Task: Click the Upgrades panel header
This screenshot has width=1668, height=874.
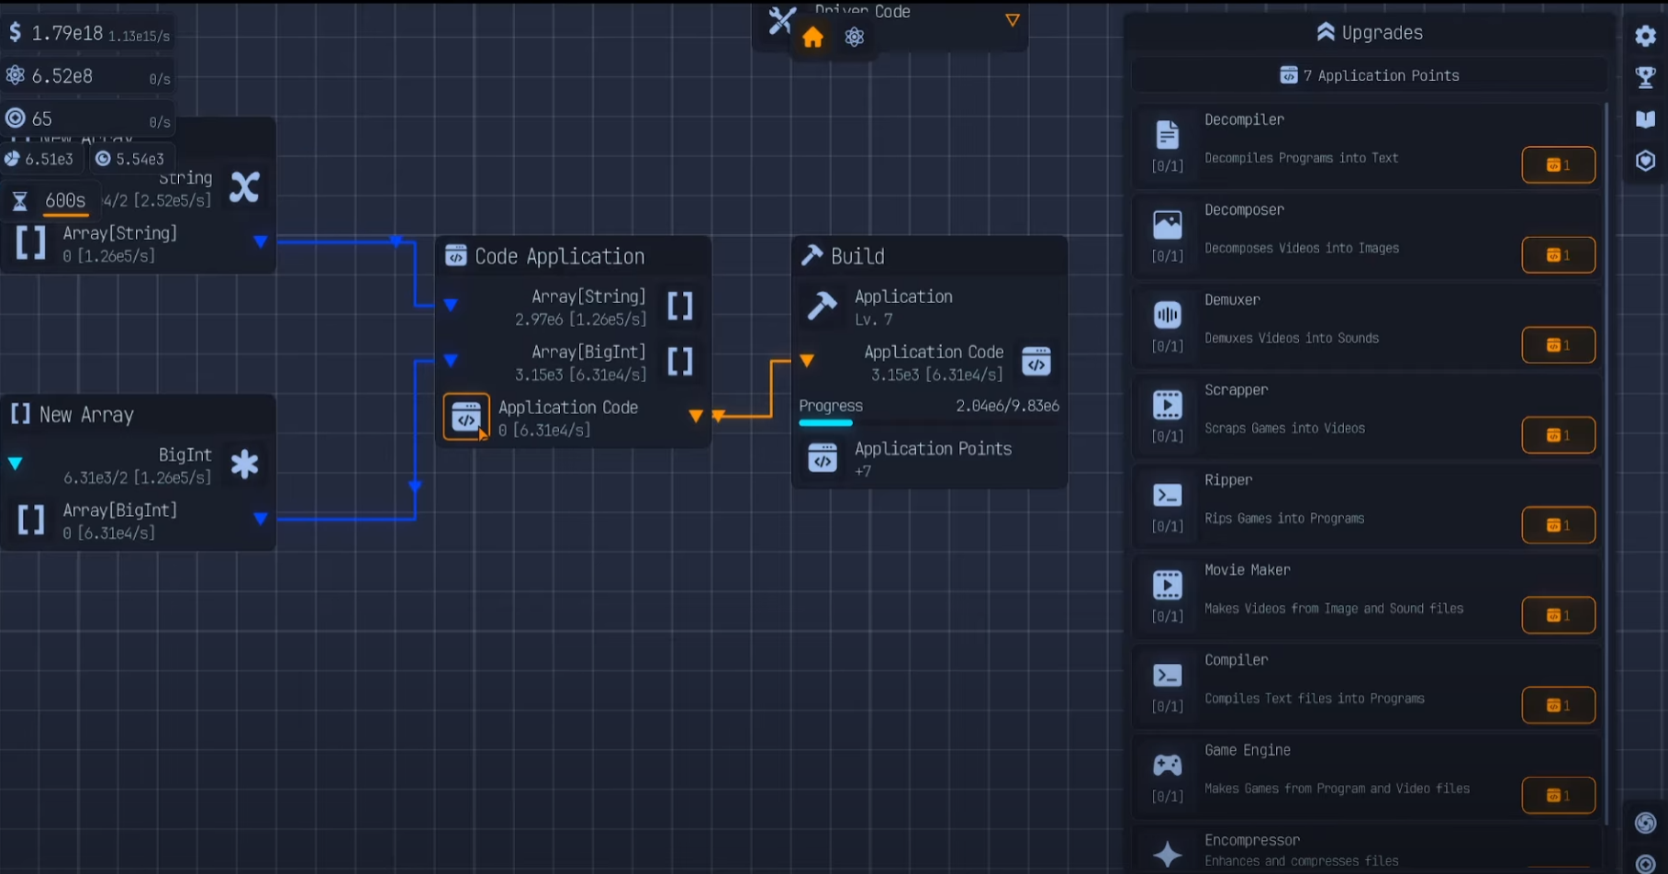Action: tap(1370, 33)
